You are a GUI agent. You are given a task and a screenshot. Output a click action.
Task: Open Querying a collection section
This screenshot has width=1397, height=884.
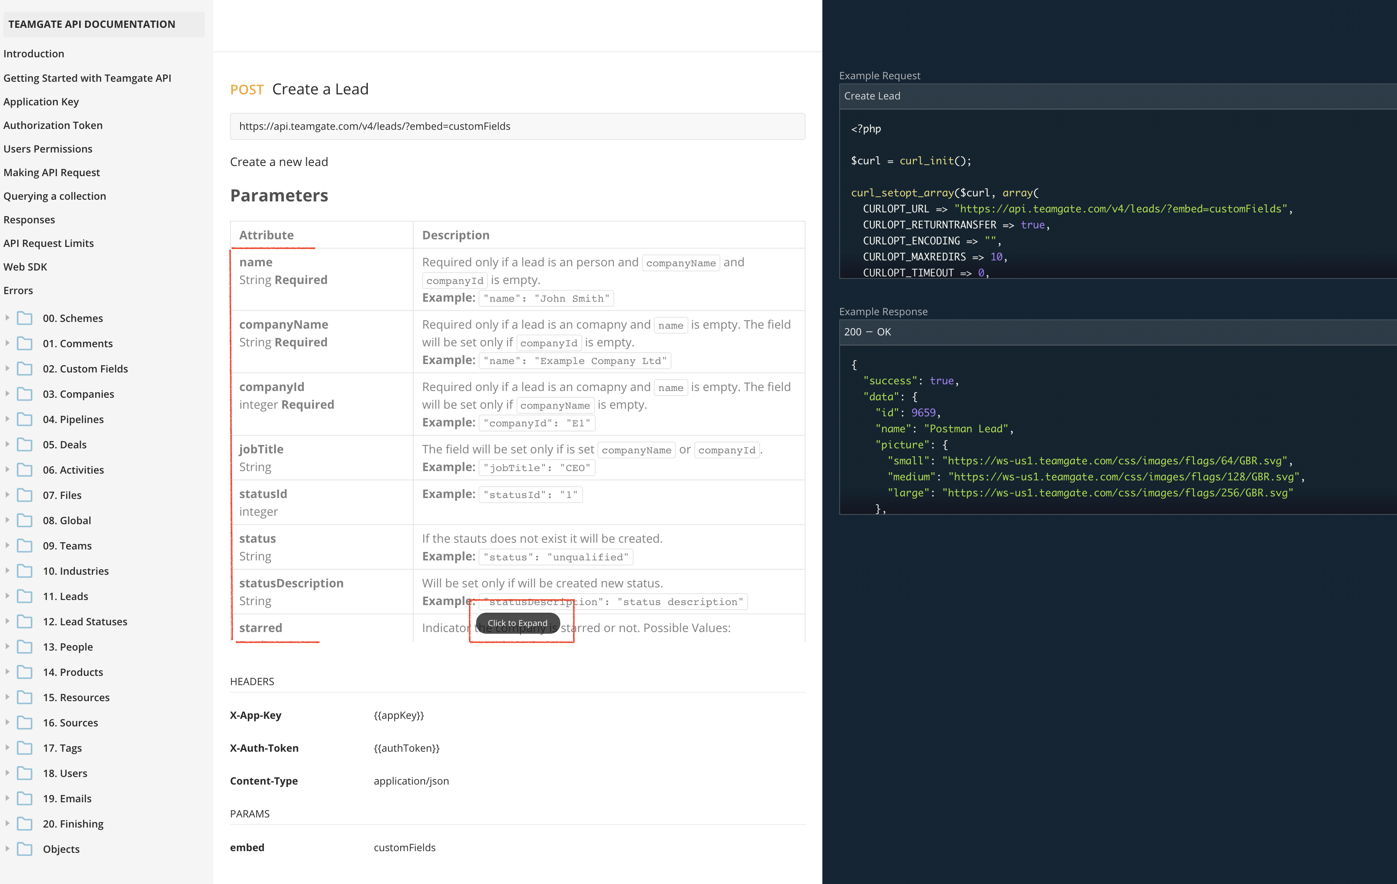click(x=54, y=196)
